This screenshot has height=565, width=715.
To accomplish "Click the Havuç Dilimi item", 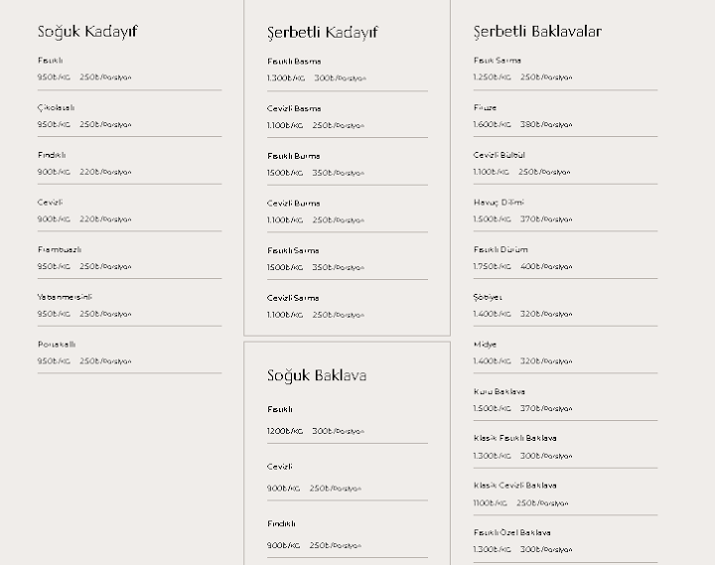I will pos(499,202).
